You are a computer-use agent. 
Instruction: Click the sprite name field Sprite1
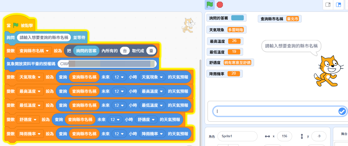point(237,136)
